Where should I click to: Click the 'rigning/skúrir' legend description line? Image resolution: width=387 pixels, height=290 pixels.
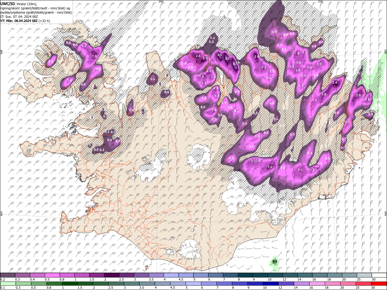36,8
